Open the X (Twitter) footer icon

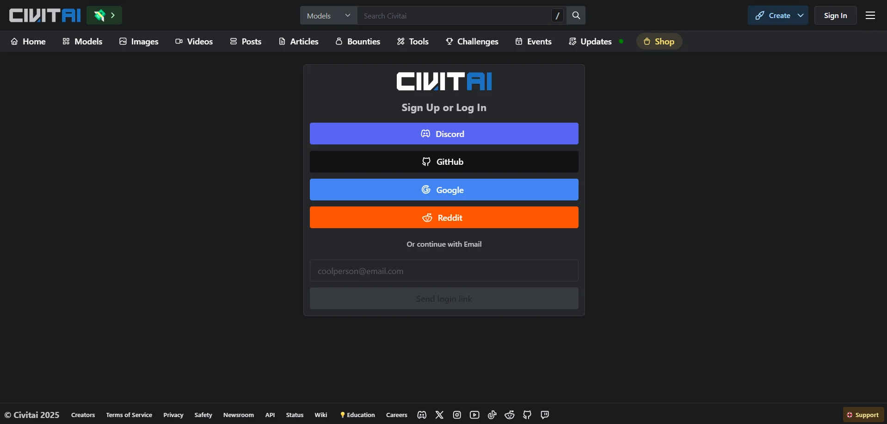point(439,415)
